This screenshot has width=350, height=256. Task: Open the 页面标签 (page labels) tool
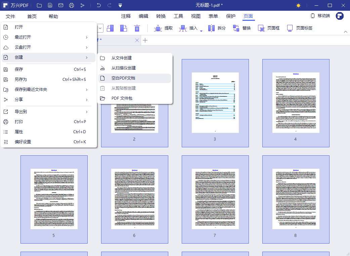point(300,28)
